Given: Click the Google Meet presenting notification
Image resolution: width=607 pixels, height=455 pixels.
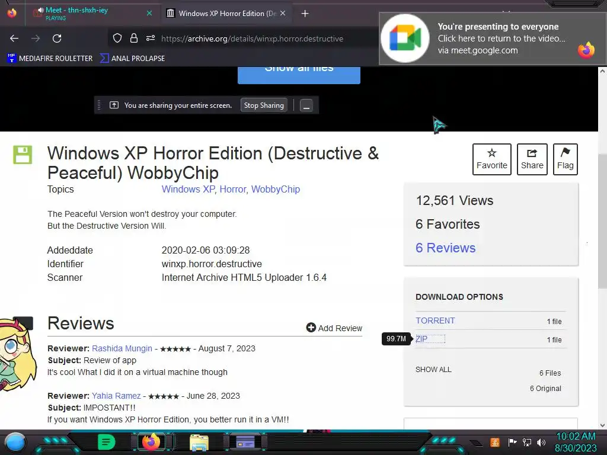Looking at the screenshot, I should (493, 39).
